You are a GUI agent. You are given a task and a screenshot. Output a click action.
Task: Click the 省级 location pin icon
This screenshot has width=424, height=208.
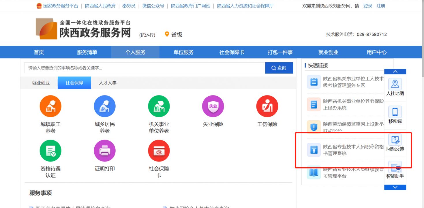click(167, 34)
